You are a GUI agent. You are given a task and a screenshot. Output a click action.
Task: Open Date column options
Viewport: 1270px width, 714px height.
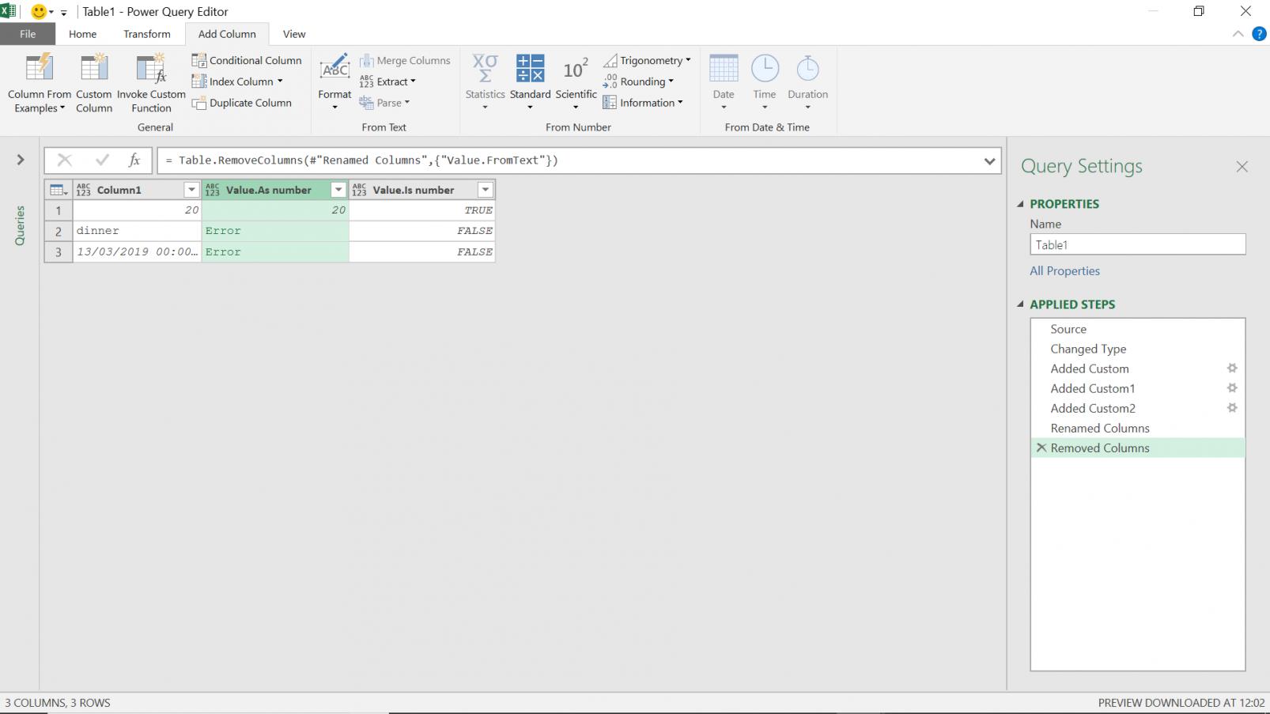click(x=724, y=83)
